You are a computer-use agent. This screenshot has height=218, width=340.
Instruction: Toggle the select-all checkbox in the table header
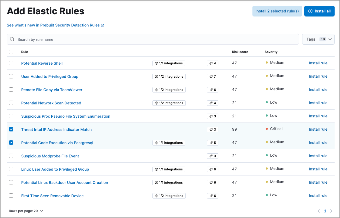pos(11,52)
